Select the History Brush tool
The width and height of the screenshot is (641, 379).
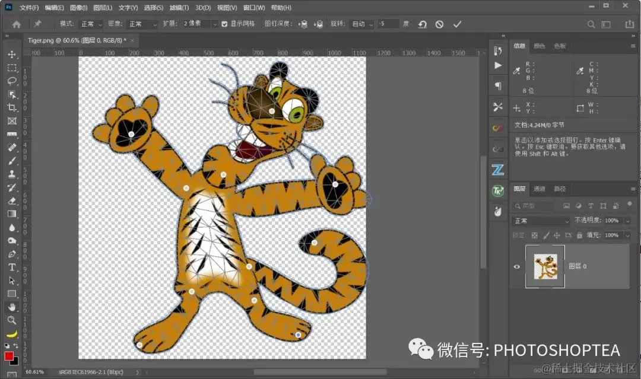(12, 187)
